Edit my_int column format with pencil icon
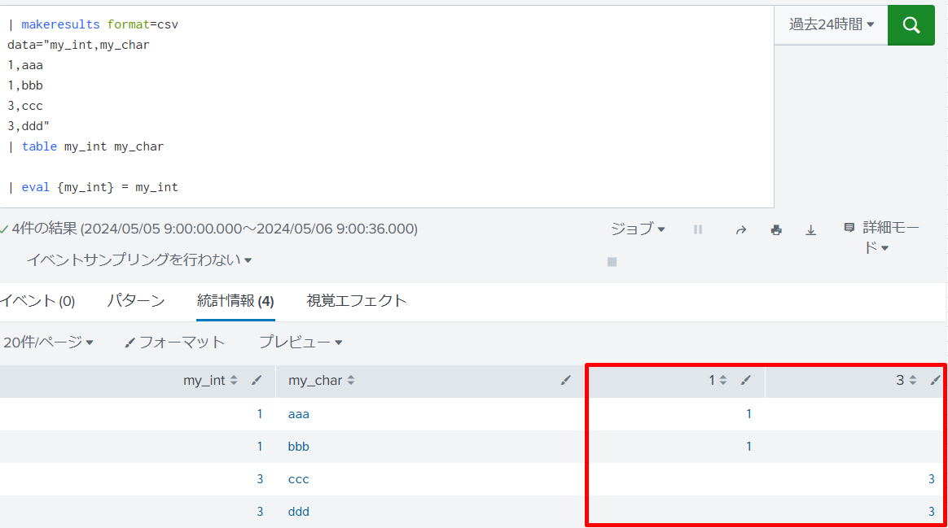Image resolution: width=948 pixels, height=528 pixels. pyautogui.click(x=257, y=380)
